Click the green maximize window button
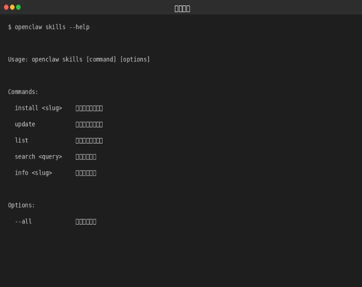362x287 pixels. (18, 7)
